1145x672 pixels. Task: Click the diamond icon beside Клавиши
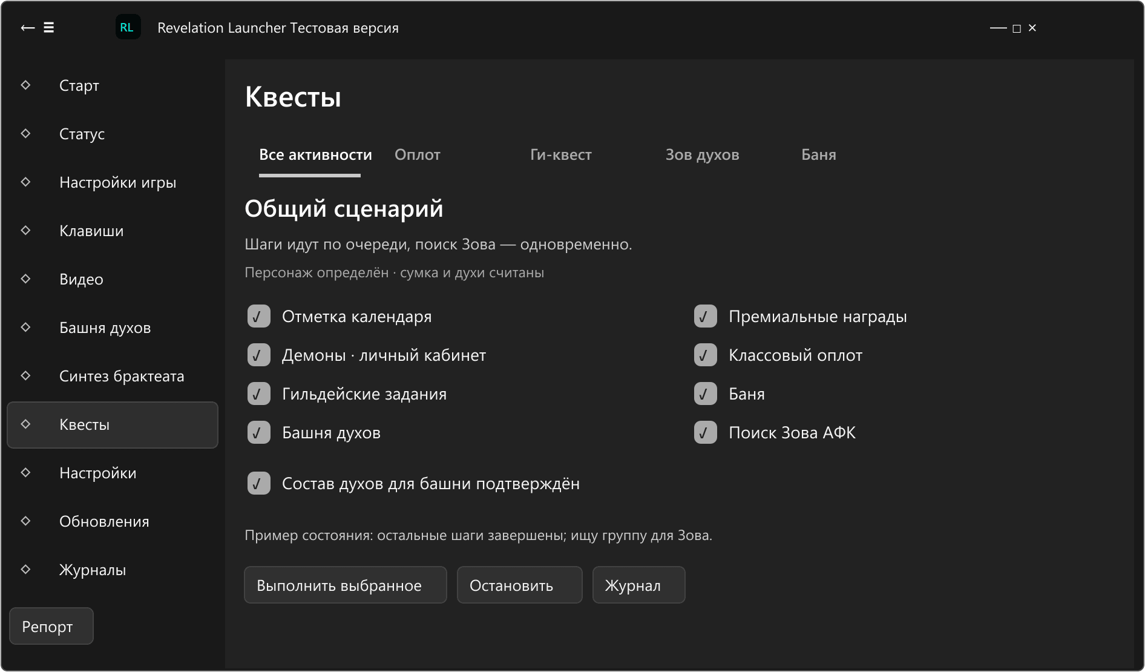click(25, 231)
